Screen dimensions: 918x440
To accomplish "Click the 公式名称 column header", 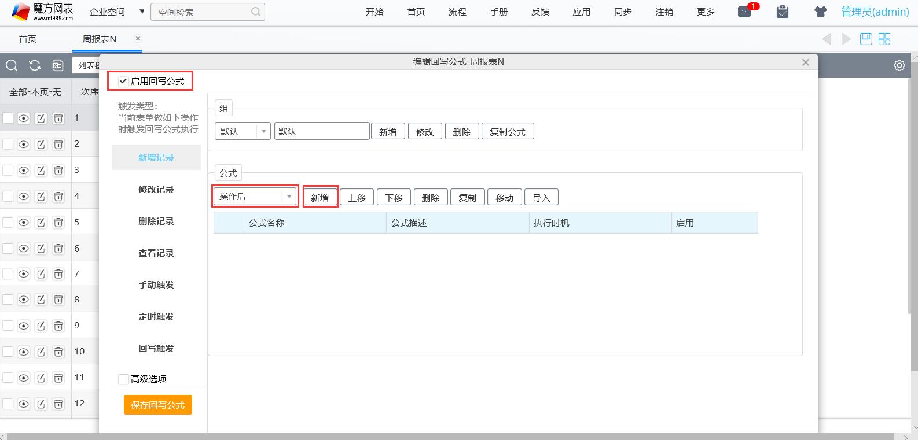I will click(x=315, y=223).
